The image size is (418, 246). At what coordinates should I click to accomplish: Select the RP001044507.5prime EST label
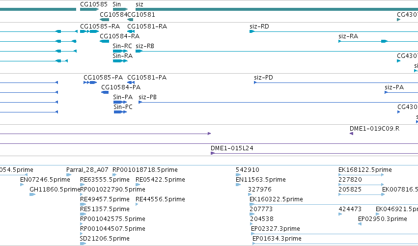click(x=113, y=229)
